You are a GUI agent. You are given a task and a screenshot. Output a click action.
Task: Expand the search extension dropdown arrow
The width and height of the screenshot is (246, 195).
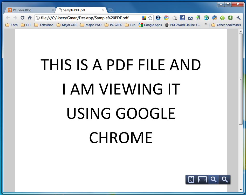point(175,18)
